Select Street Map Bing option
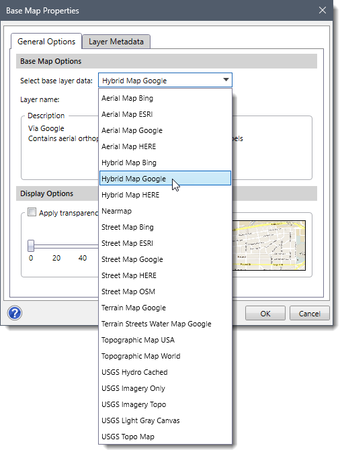 (x=165, y=227)
